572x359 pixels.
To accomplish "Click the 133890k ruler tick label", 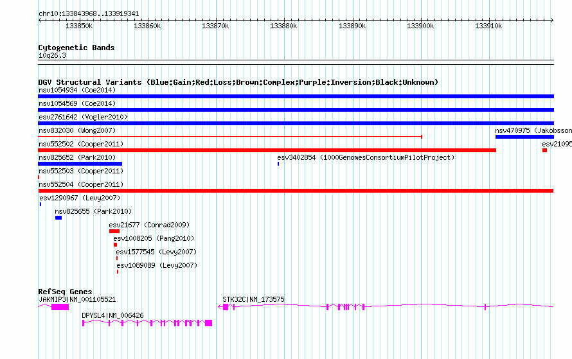I will pyautogui.click(x=352, y=26).
